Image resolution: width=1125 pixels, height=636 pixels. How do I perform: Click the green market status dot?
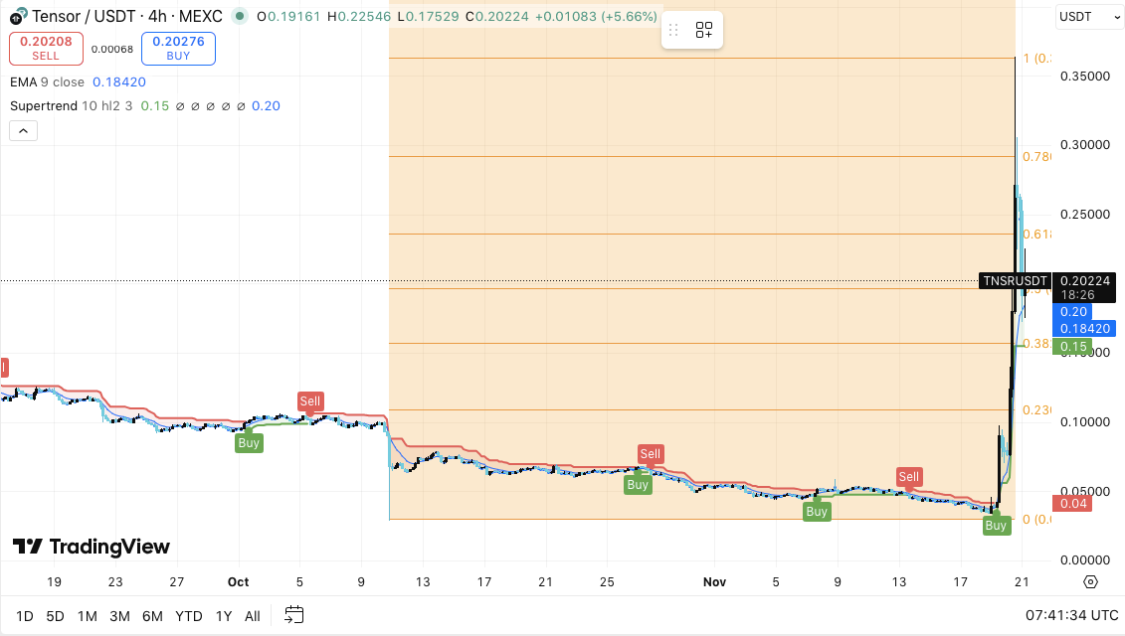[238, 16]
